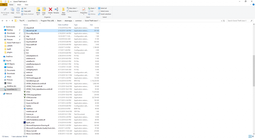Click the Edit ribbon icon
The height and width of the screenshot is (138, 255).
[89, 11]
